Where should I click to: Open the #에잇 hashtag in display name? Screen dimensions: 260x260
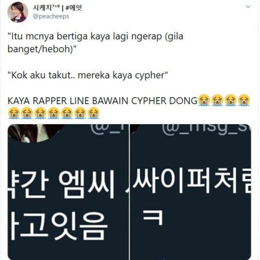[x=74, y=8]
